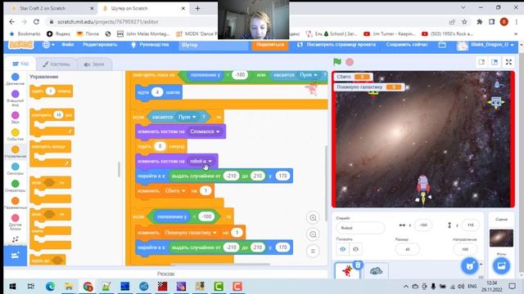
Task: Click the sprite size field
Action: [x=407, y=249]
